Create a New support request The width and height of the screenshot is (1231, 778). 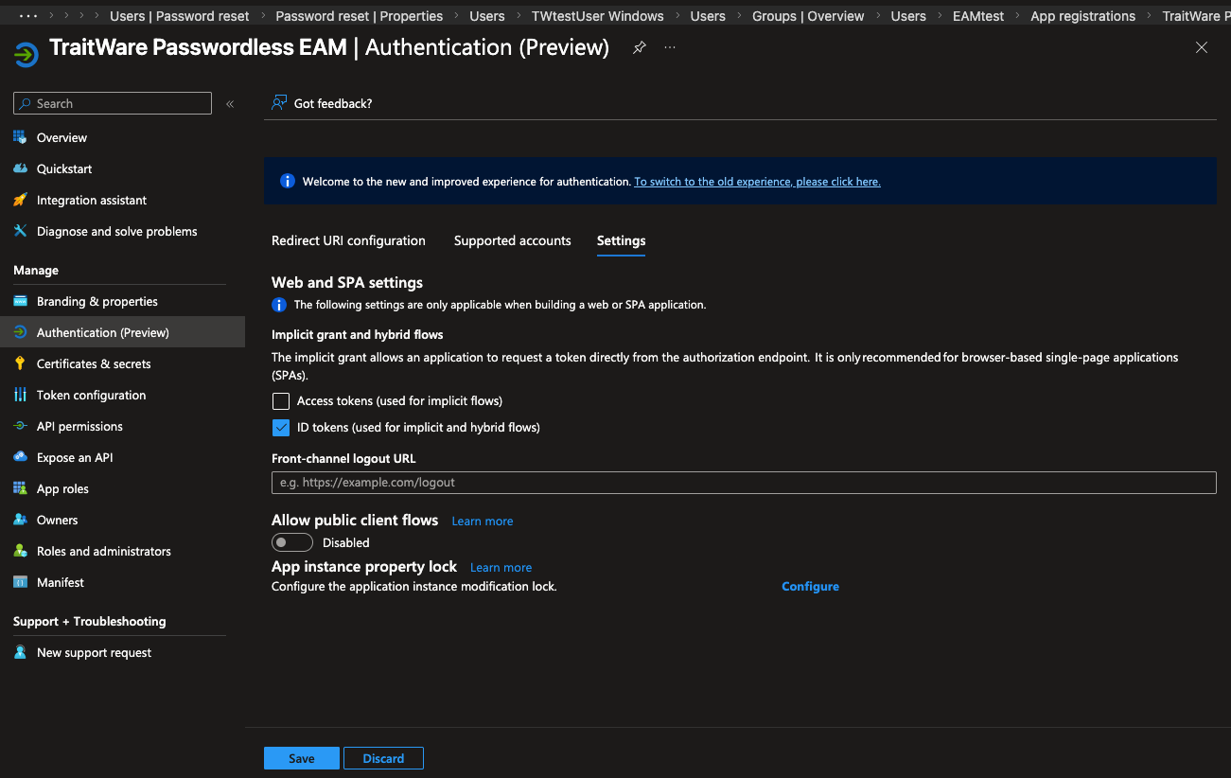[94, 653]
